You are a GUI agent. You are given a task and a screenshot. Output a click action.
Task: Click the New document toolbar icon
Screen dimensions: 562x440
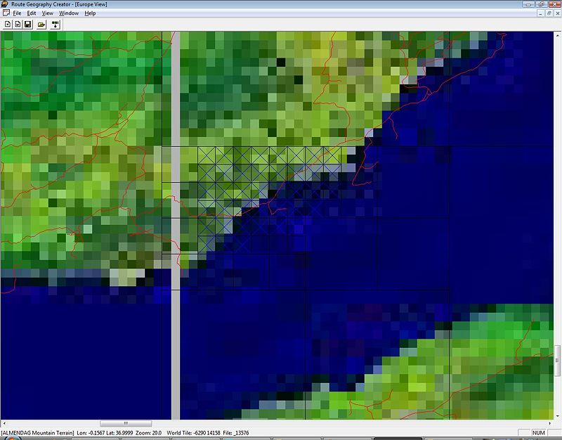coord(8,25)
